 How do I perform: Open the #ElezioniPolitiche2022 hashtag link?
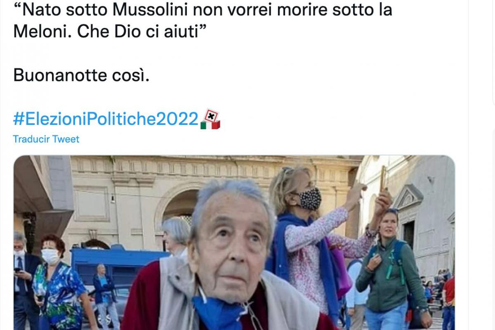coord(106,119)
